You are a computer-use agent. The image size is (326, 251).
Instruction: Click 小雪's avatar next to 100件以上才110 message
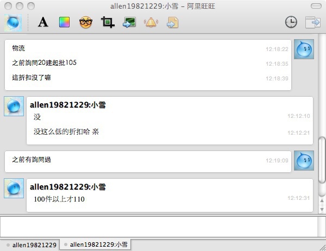(x=14, y=188)
